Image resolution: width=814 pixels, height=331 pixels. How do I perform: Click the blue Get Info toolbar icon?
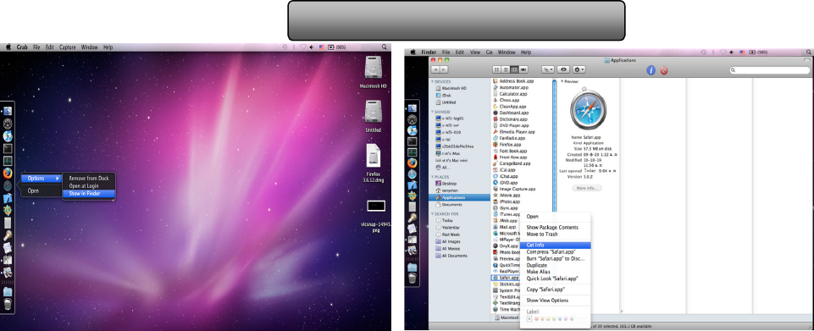coord(651,70)
